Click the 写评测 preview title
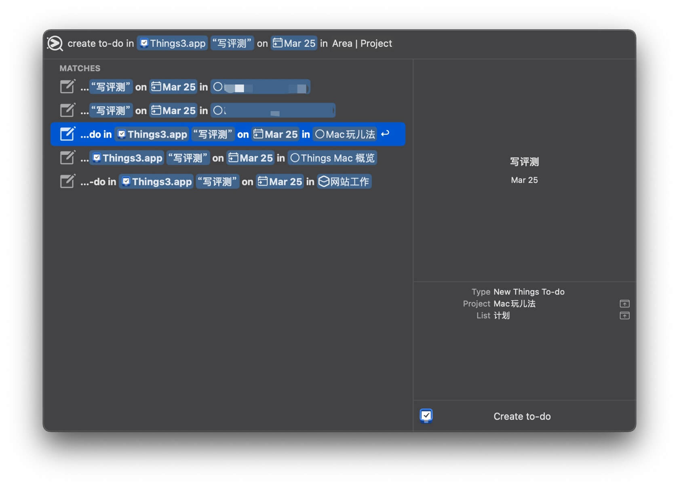Image resolution: width=679 pixels, height=488 pixels. [524, 162]
